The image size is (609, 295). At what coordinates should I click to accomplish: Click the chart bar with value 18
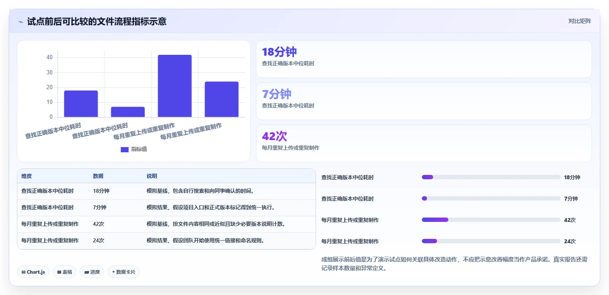coord(81,104)
